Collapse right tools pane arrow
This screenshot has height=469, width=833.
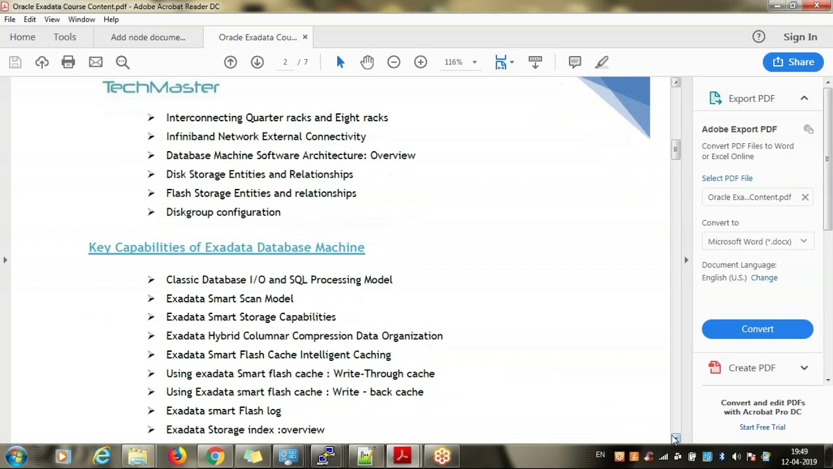click(x=686, y=260)
